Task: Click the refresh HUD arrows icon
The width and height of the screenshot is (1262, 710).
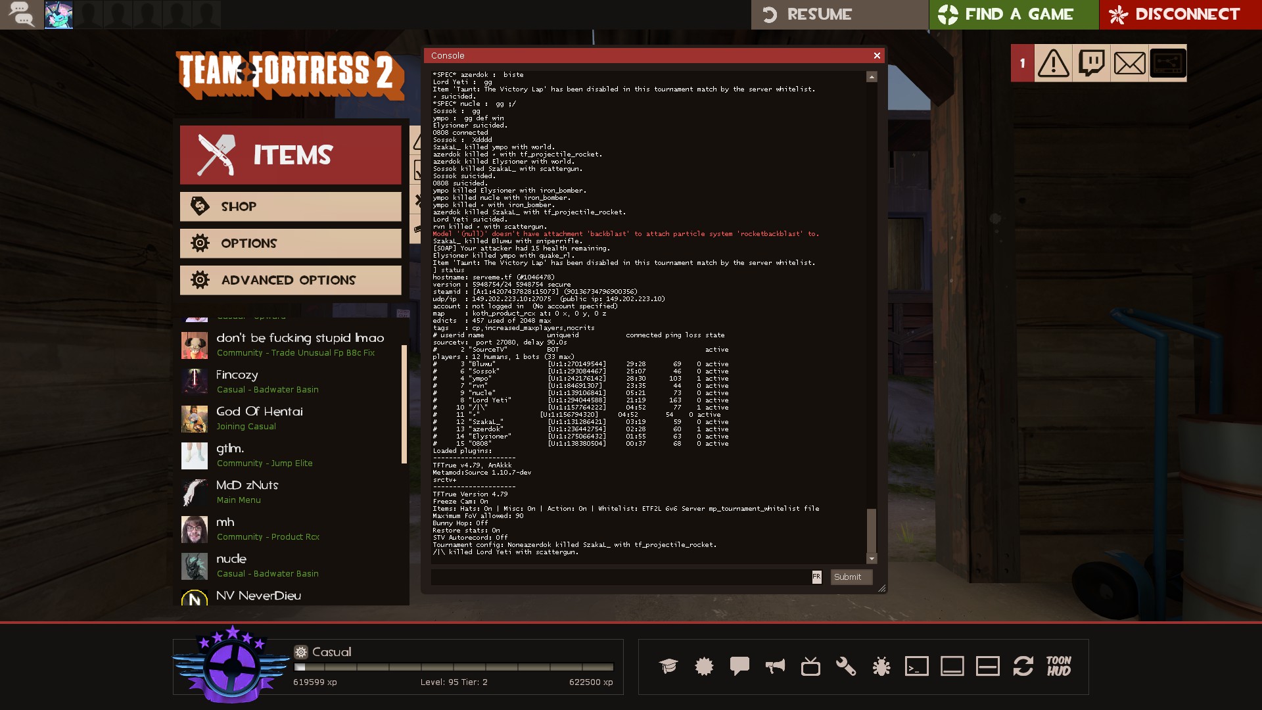Action: pyautogui.click(x=1023, y=667)
